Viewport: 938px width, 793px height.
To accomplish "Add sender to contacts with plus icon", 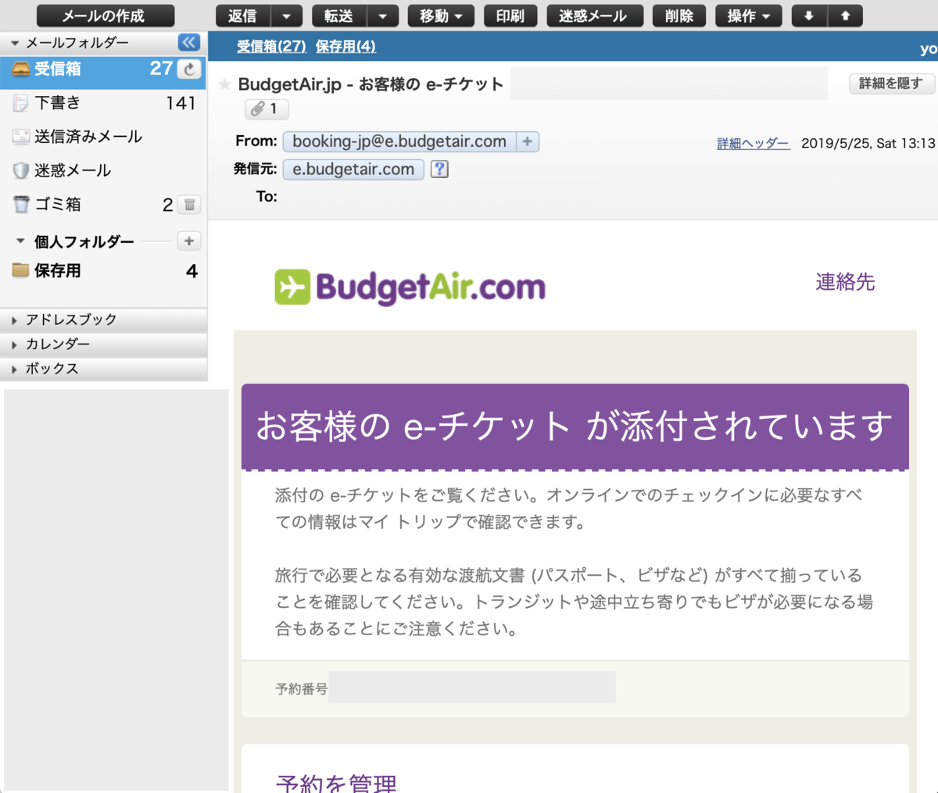I will point(528,141).
